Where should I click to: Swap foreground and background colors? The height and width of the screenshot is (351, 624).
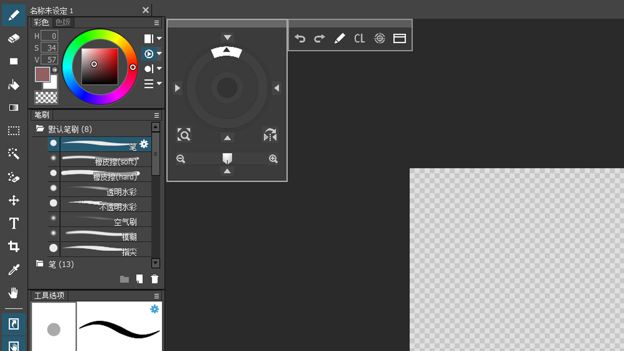(55, 70)
